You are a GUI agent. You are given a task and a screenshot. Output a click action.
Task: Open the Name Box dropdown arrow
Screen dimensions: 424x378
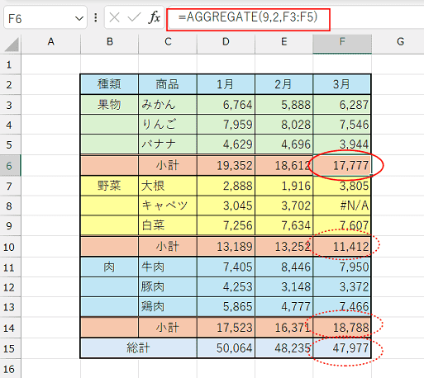point(79,19)
